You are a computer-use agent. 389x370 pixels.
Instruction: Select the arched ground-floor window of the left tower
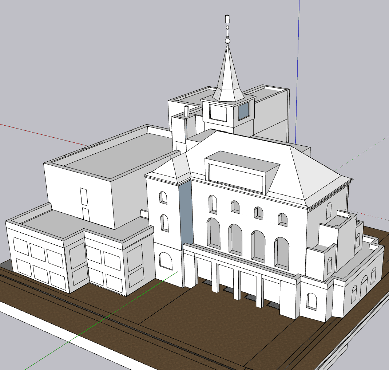(x=166, y=261)
